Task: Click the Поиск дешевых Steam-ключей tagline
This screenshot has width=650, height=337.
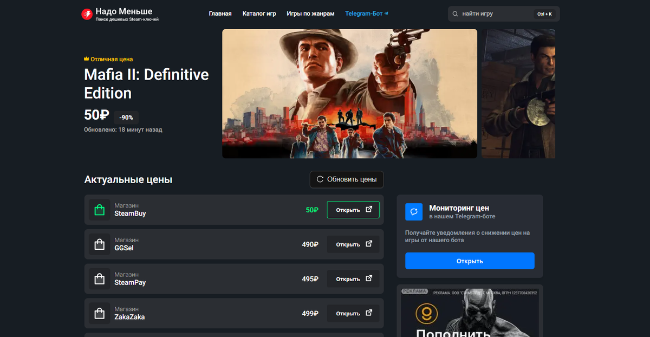Action: coord(127,20)
